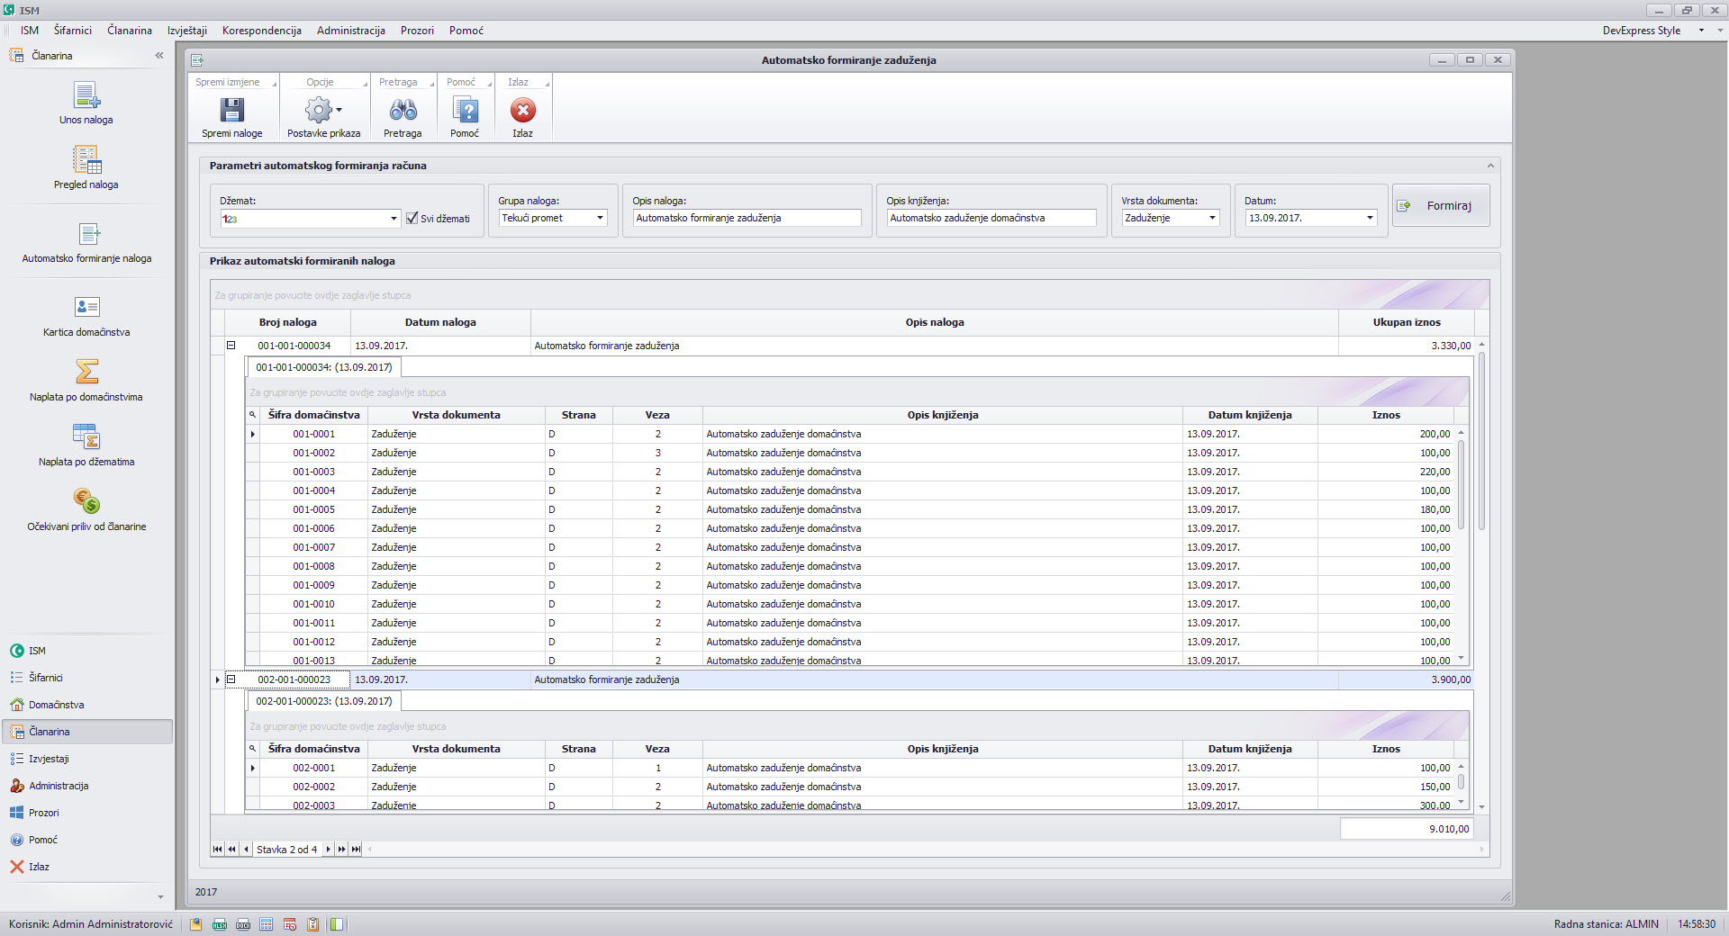Open DevExpress Style dropdown arrow
This screenshot has height=936, width=1729.
[x=1701, y=31]
